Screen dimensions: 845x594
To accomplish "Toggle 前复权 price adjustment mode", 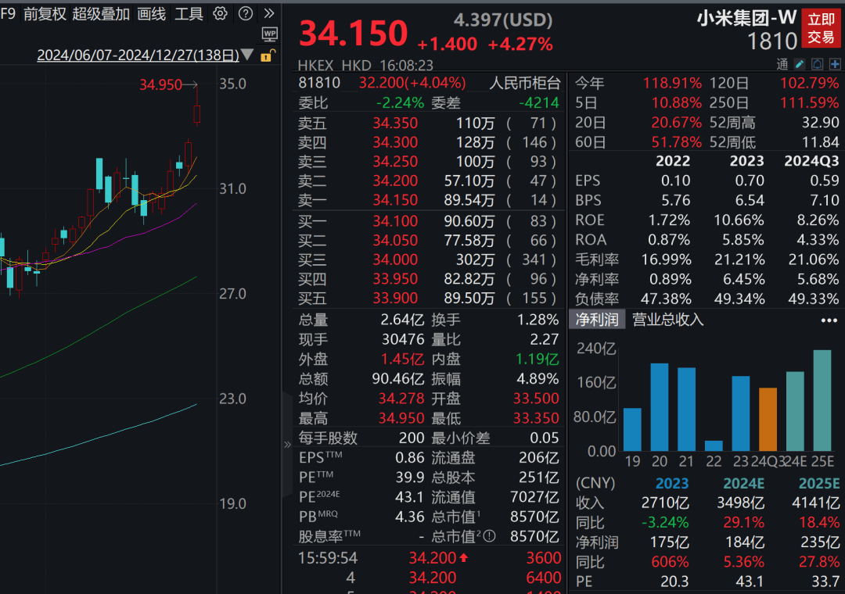I will [x=45, y=14].
